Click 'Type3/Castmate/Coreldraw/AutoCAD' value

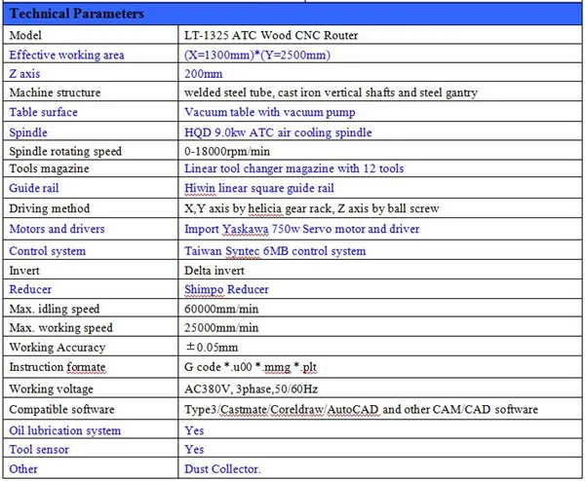[282, 410]
